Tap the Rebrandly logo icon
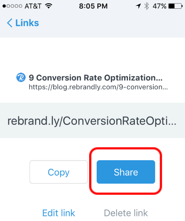The image size is (185, 221). tap(21, 78)
